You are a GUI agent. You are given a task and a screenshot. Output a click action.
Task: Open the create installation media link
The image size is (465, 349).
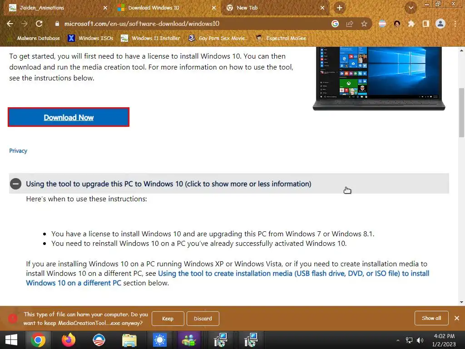228,278
